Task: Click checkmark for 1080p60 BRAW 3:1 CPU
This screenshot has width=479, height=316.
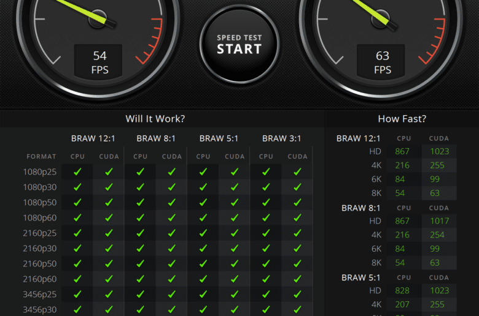Action: 266,217
